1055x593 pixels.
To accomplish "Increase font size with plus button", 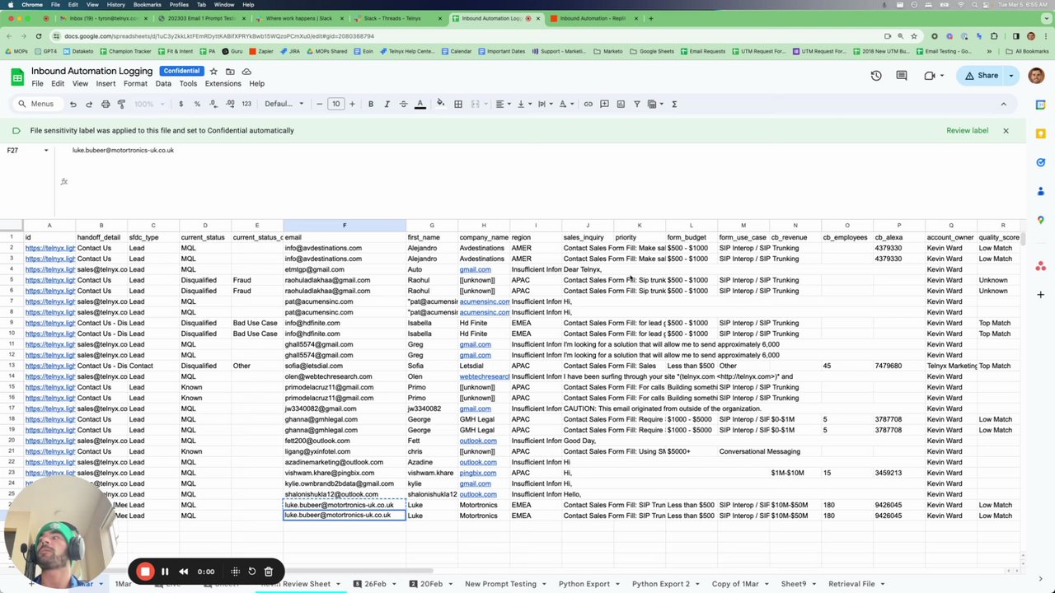I will (352, 104).
